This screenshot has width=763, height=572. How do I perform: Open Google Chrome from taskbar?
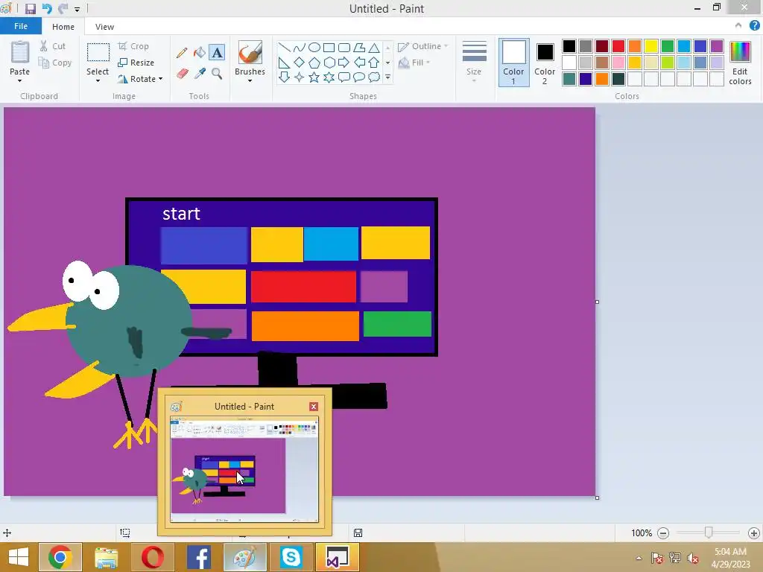pyautogui.click(x=60, y=557)
